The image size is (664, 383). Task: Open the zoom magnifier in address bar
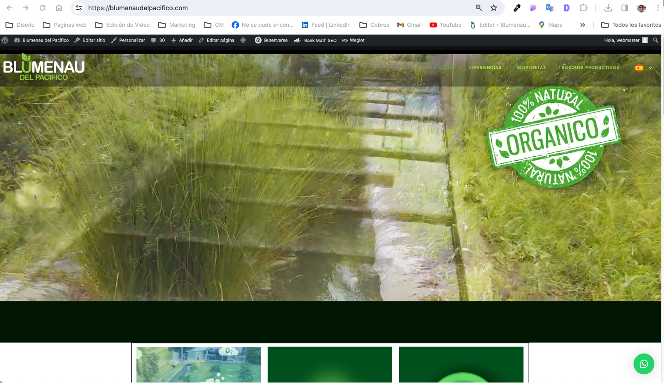(479, 8)
